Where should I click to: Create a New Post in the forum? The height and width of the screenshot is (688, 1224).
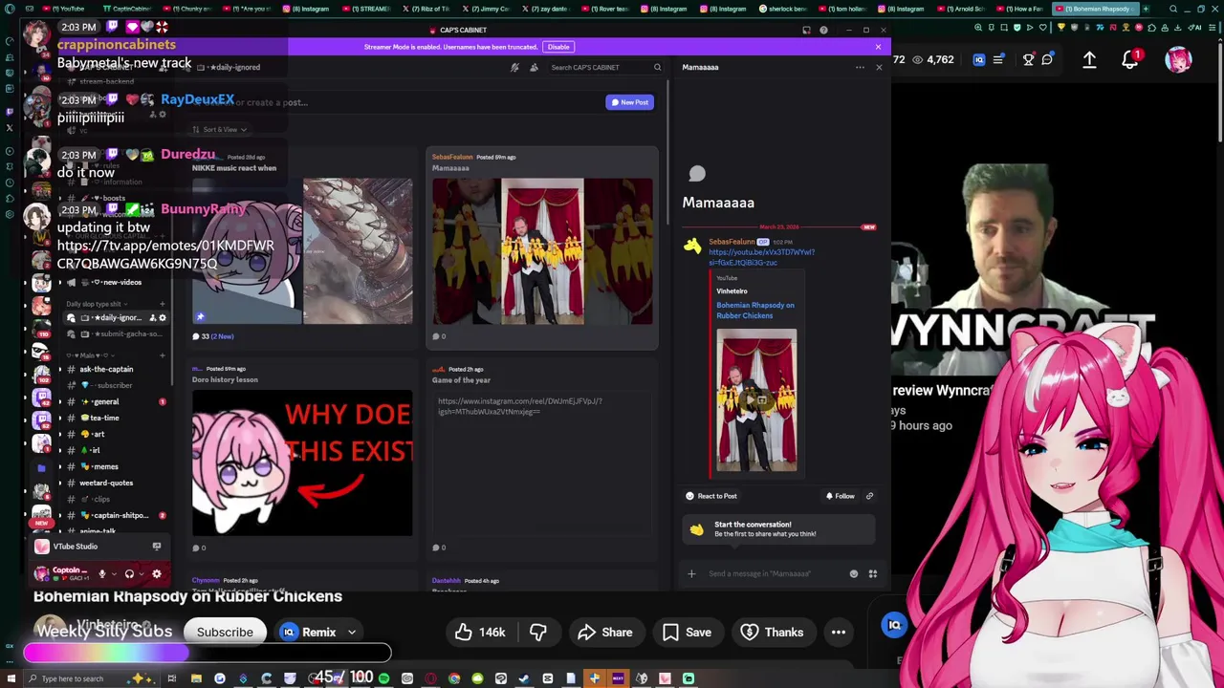[630, 102]
